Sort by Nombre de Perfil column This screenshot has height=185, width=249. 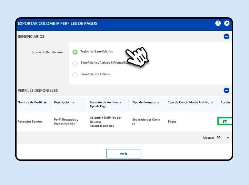[x=45, y=103]
